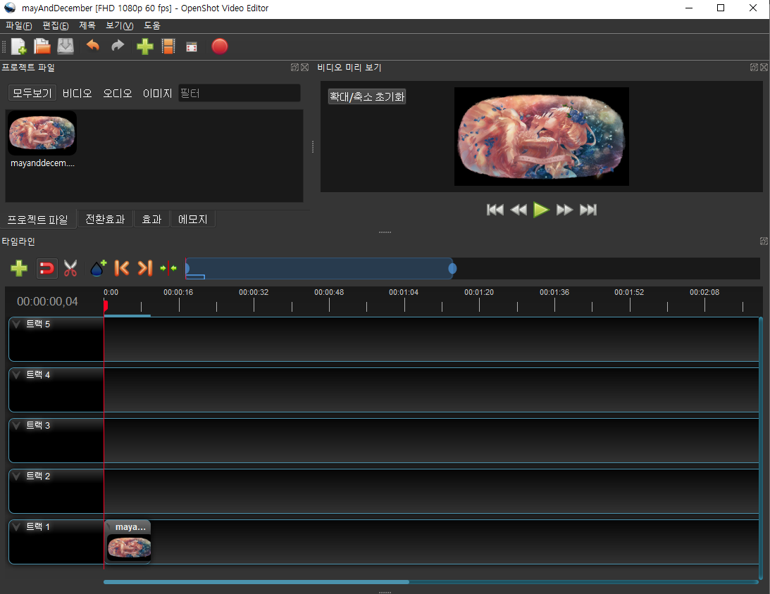Expand the 트랙 1 menu arrow
770x594 pixels.
click(17, 527)
